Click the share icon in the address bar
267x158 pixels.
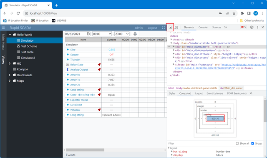227,13
